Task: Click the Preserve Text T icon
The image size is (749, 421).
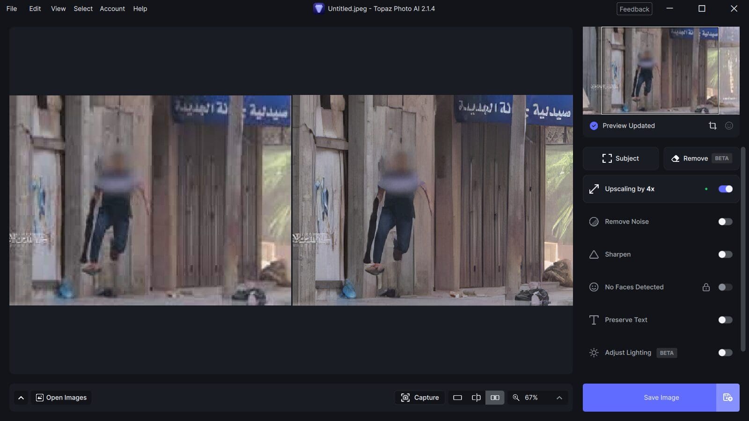Action: (x=594, y=320)
